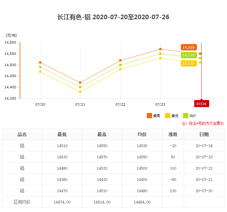Click the 区间均价 summary row label
This screenshot has height=212, width=227.
click(22, 202)
